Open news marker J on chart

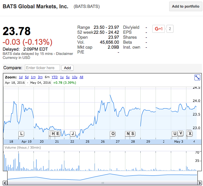click(73, 134)
